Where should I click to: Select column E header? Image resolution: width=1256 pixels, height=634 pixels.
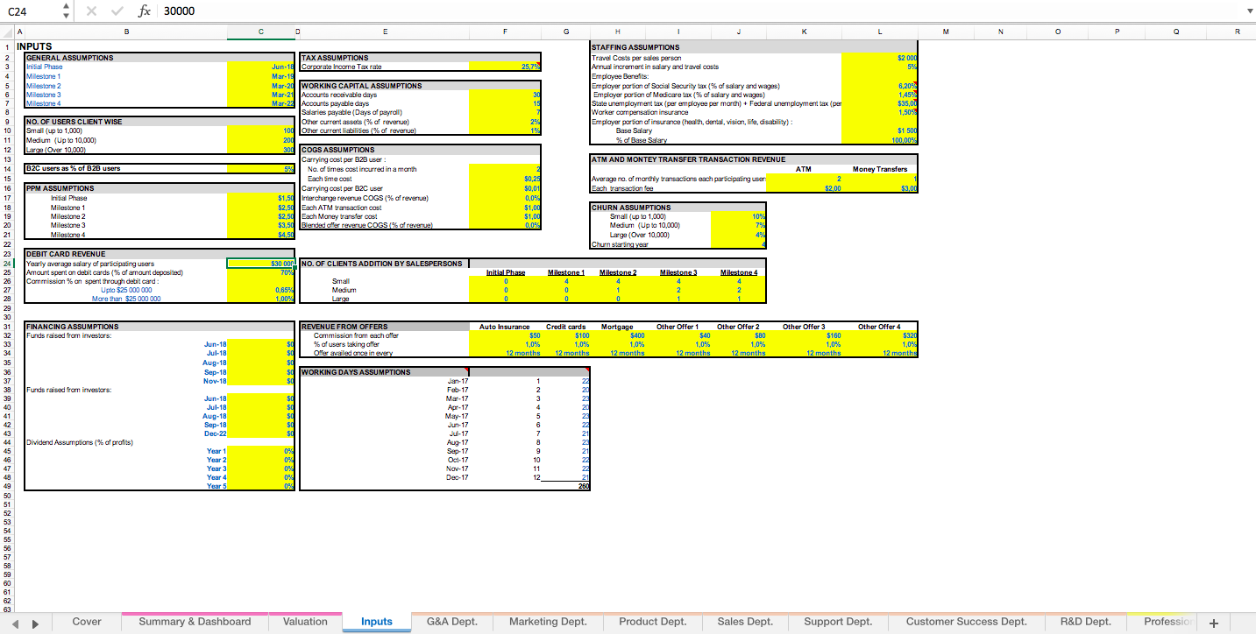[385, 31]
